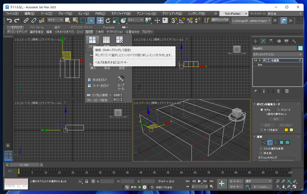Click the エッジ ribbon panel button

(80, 32)
